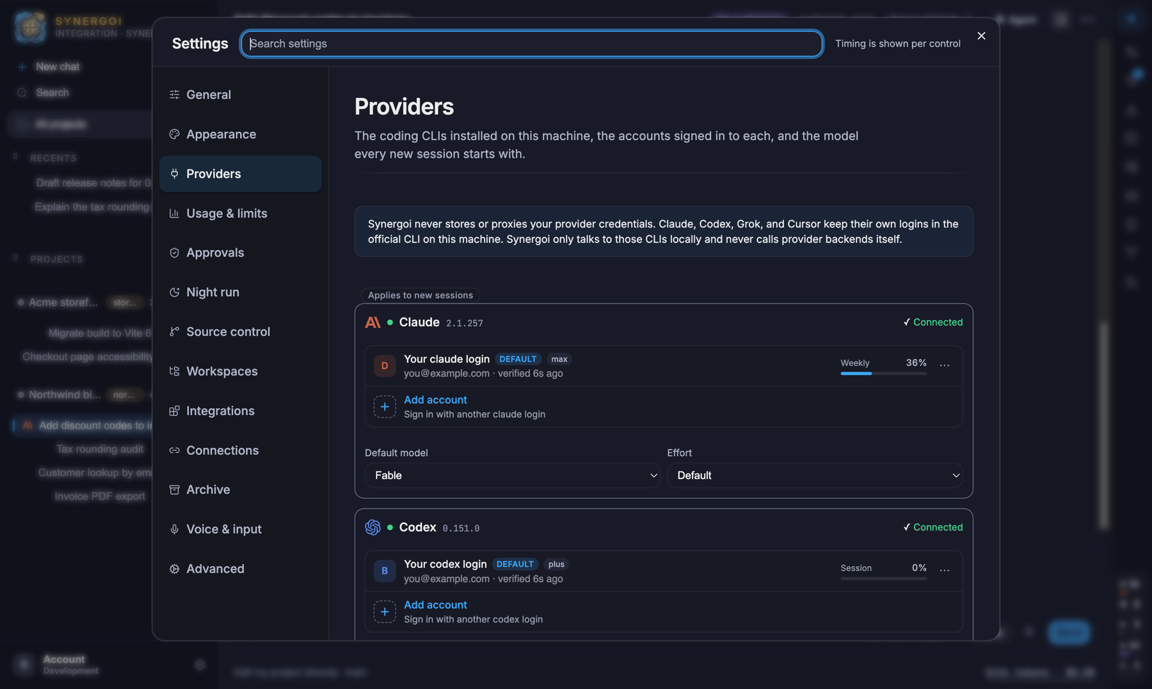Open the Advanced settings section
The width and height of the screenshot is (1152, 689).
point(240,569)
